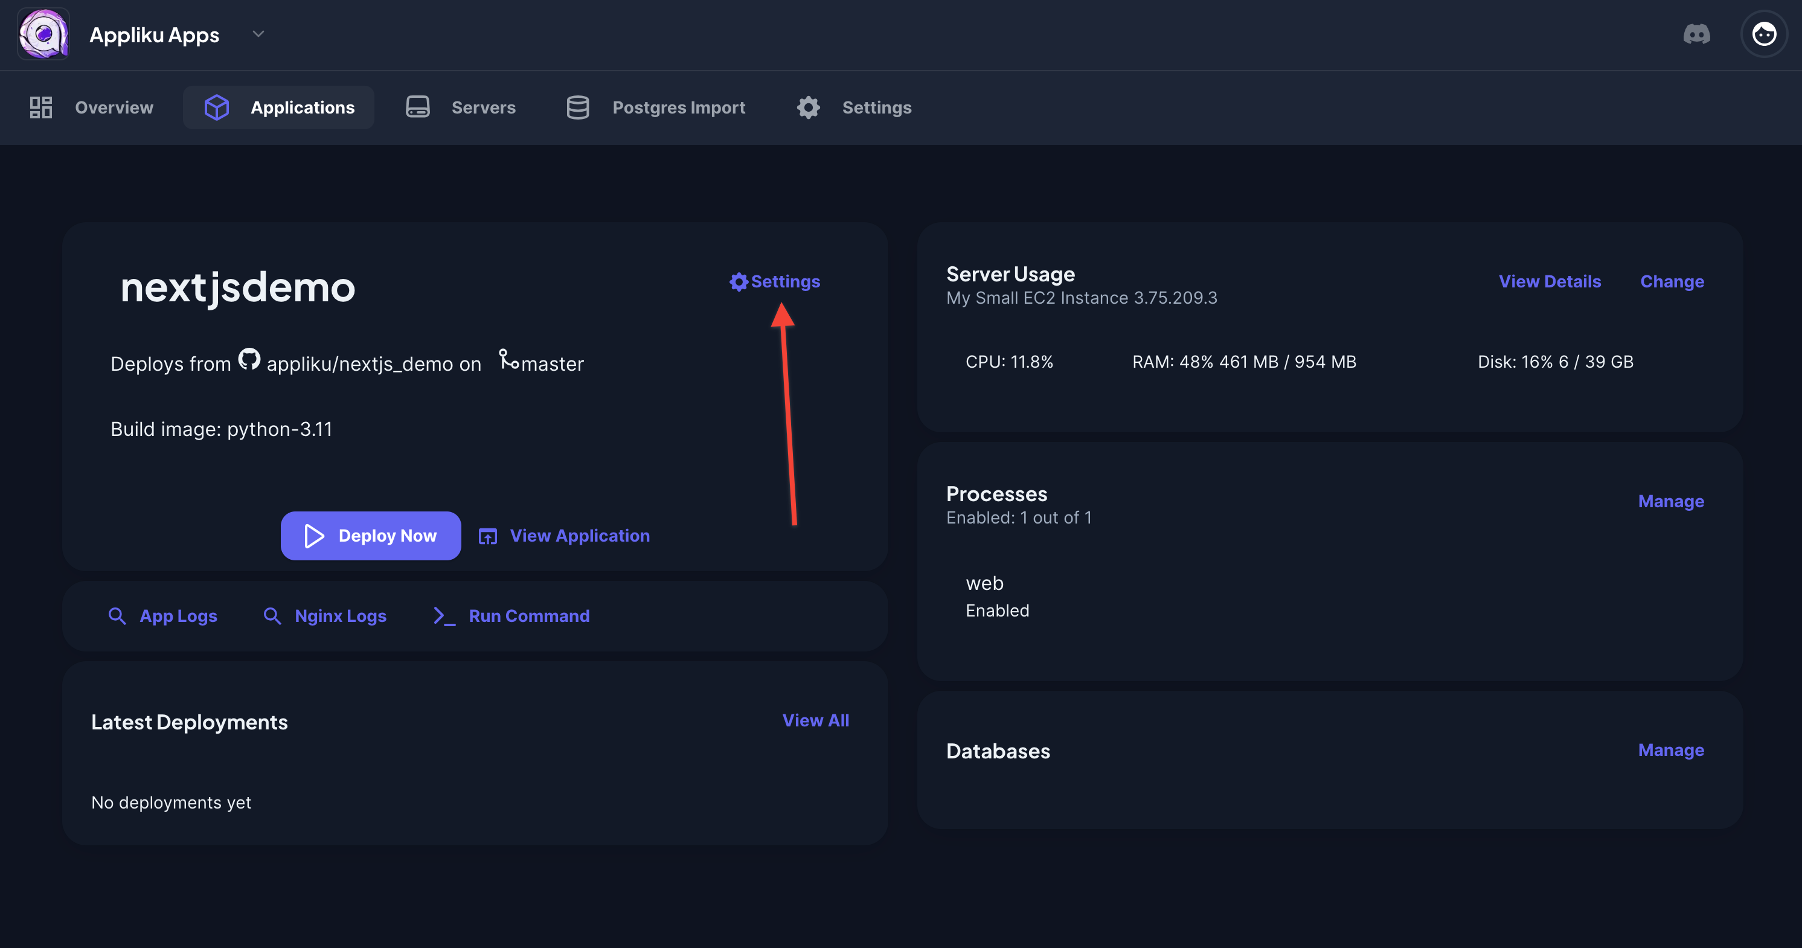Click the Appliku Apps team name

pyautogui.click(x=154, y=34)
